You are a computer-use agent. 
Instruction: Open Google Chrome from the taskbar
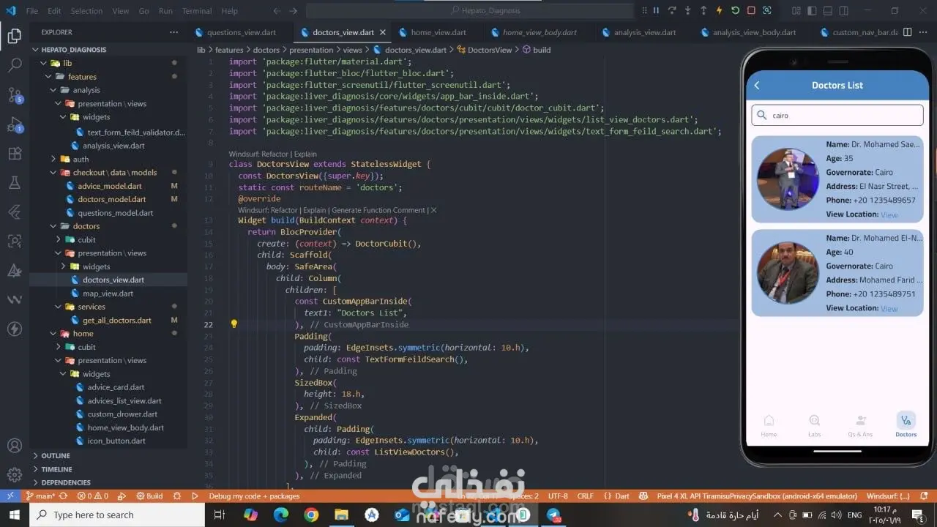[x=311, y=515]
